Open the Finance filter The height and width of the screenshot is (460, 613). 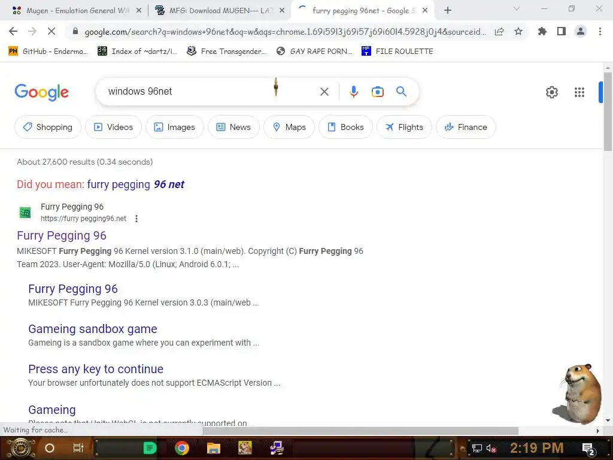(466, 127)
